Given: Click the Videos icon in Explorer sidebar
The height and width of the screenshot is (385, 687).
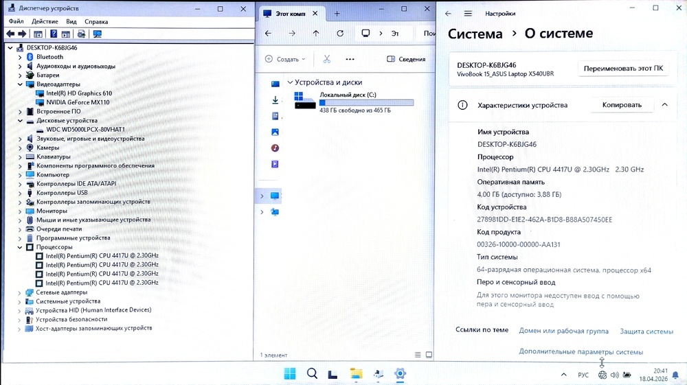Looking at the screenshot, I should point(275,164).
